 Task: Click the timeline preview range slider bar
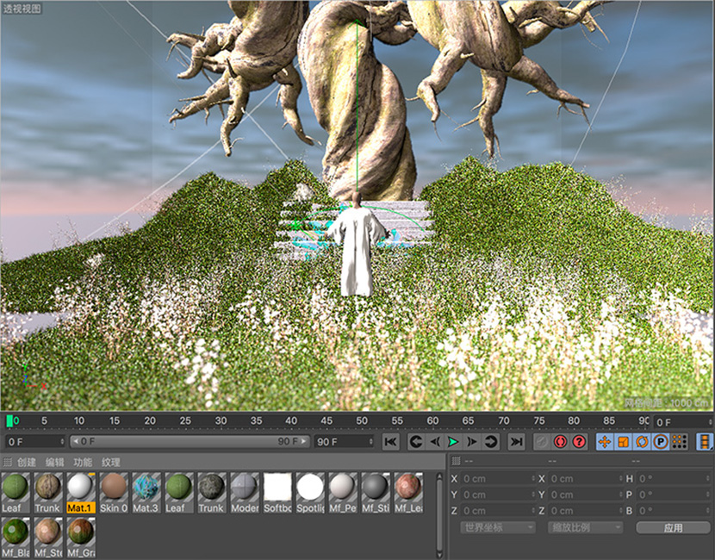pos(190,441)
